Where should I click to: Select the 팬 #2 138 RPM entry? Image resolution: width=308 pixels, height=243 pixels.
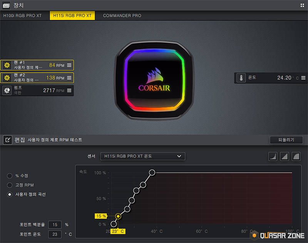37,78
